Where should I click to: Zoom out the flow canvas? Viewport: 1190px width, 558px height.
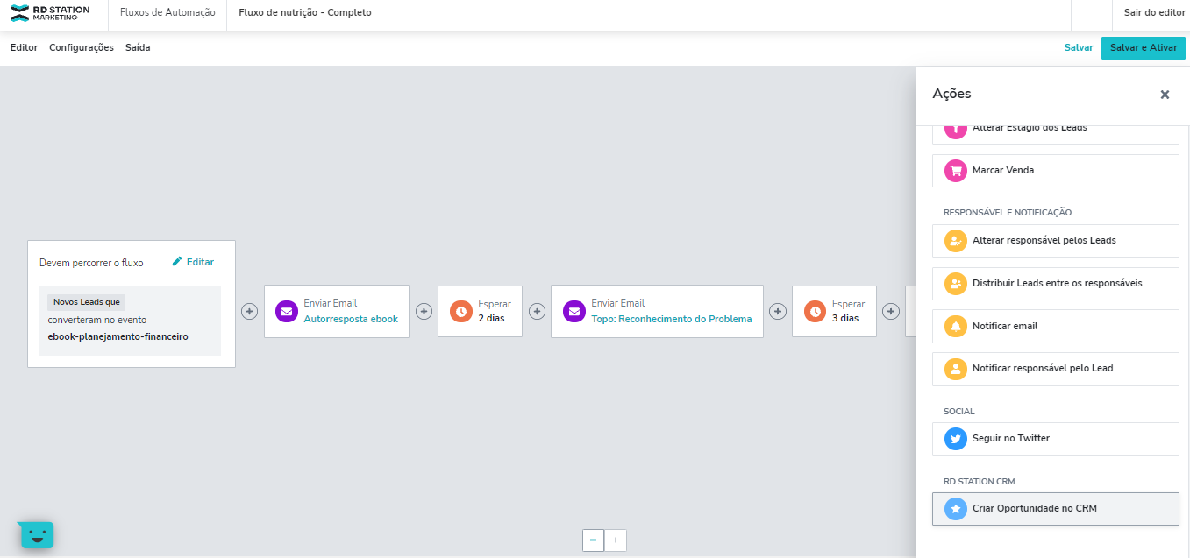point(594,540)
